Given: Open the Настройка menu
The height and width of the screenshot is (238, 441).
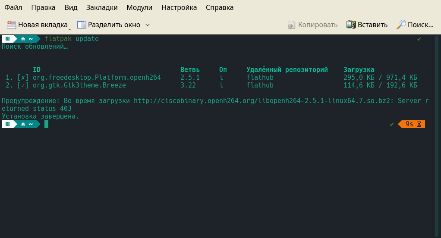Looking at the screenshot, I should (x=179, y=7).
